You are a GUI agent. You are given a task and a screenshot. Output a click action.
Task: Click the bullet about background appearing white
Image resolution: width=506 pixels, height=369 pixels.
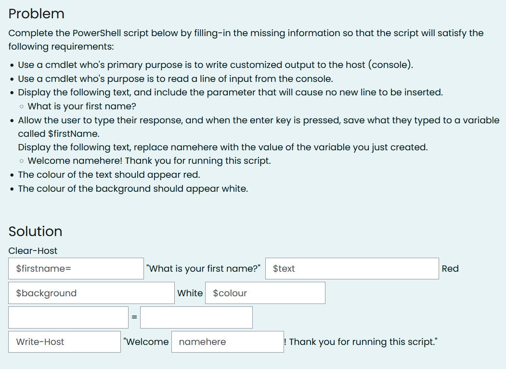(133, 188)
